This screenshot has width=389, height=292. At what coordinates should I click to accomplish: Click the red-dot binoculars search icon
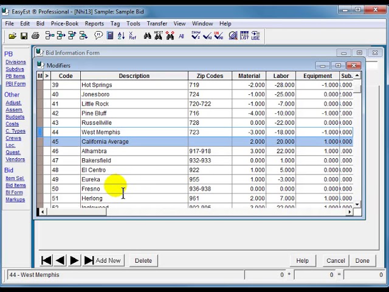(x=170, y=35)
